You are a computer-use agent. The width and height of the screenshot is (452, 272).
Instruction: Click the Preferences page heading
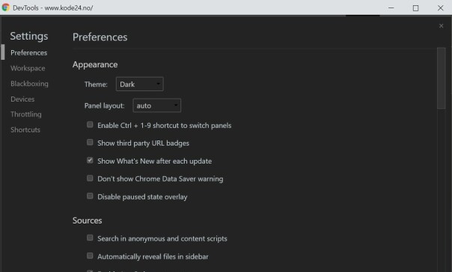(x=100, y=37)
